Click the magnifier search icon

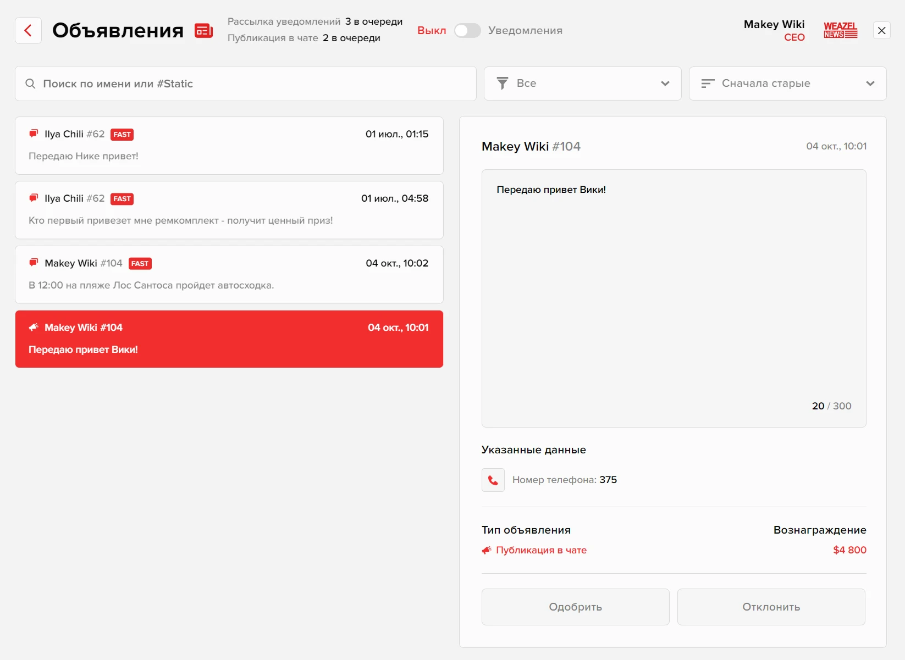click(31, 84)
